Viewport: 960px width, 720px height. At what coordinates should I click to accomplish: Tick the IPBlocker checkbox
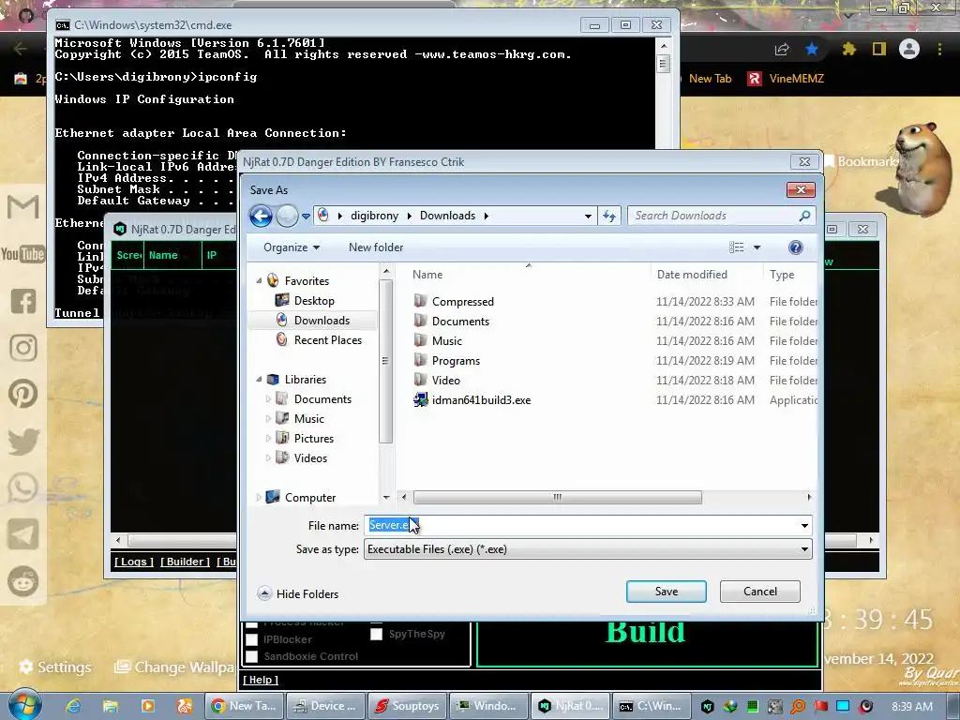[x=251, y=639]
